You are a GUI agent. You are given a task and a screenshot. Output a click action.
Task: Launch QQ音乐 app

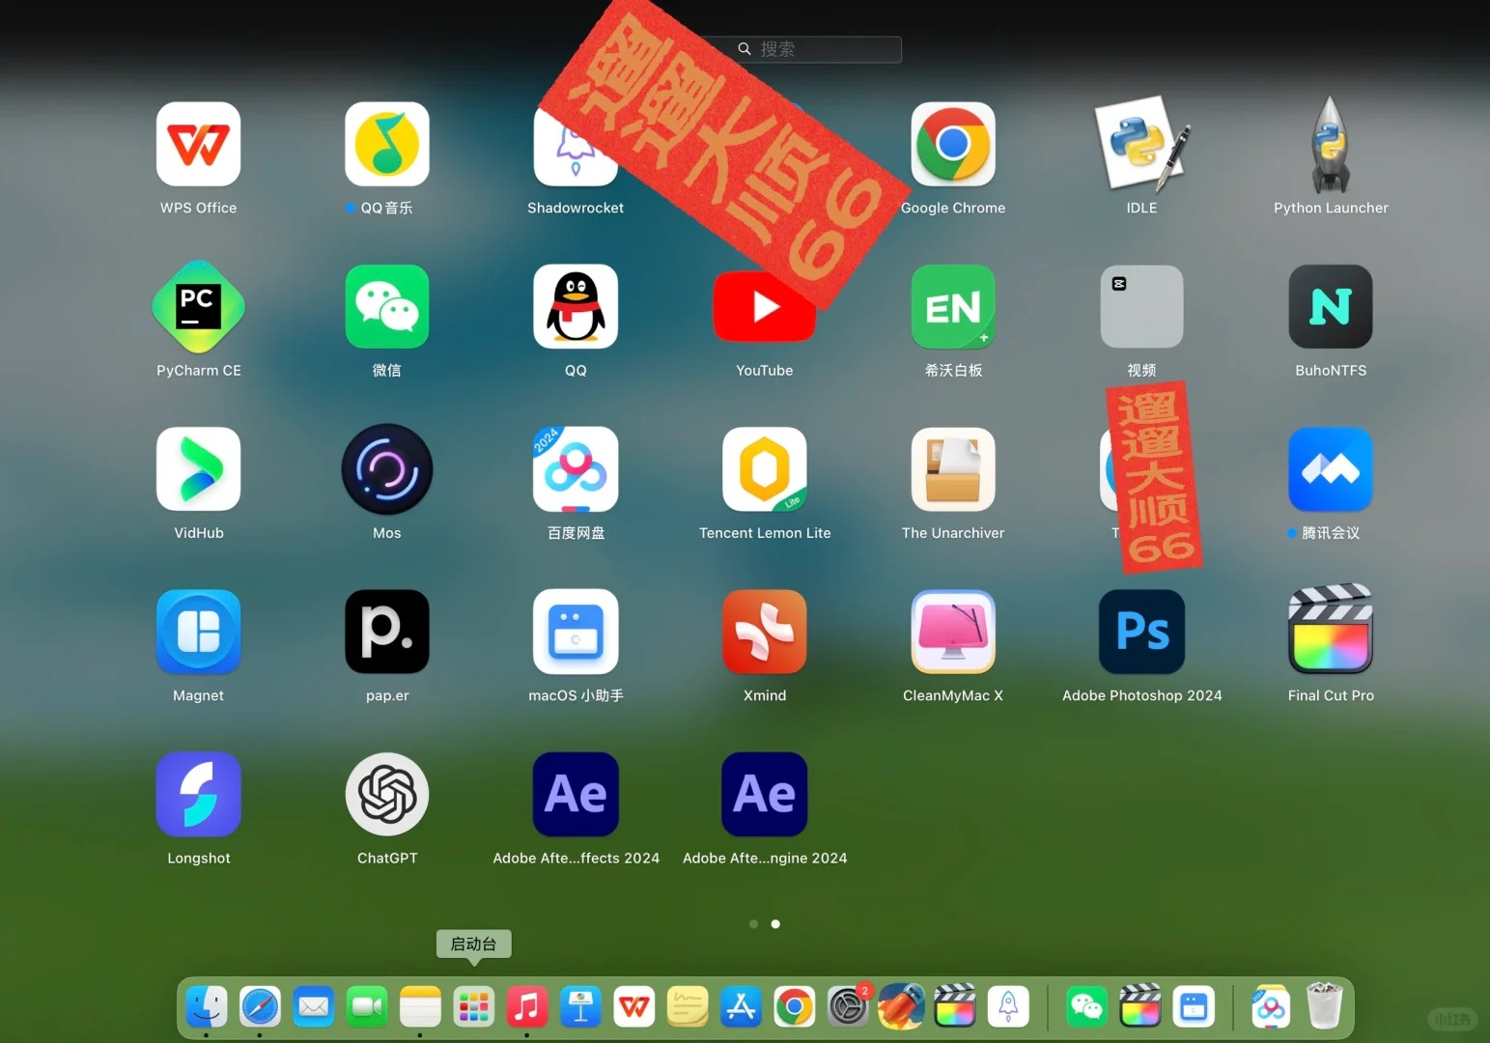pyautogui.click(x=387, y=144)
